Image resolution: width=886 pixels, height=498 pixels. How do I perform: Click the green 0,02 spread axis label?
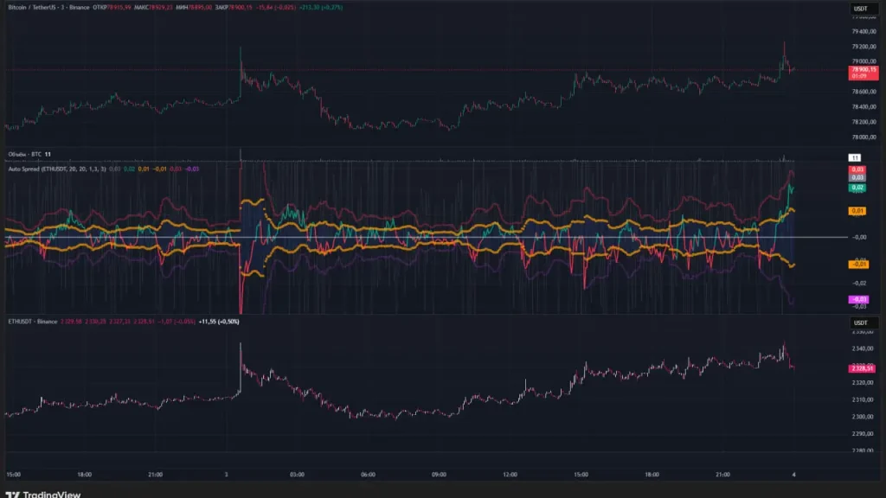857,188
